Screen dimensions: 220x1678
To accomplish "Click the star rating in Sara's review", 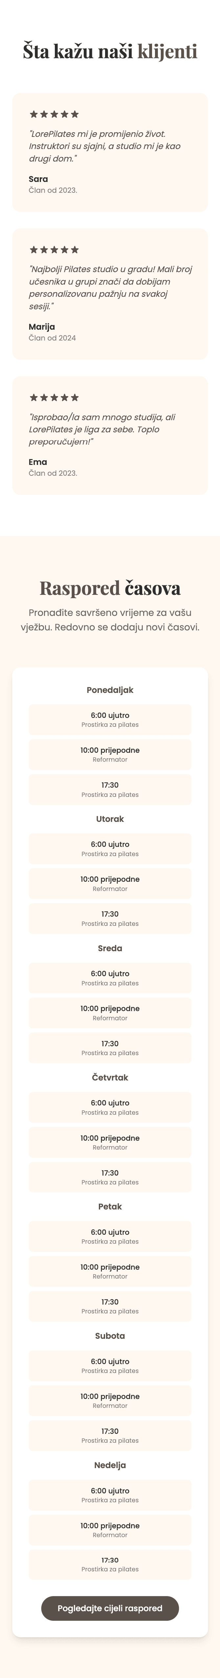I will point(54,114).
